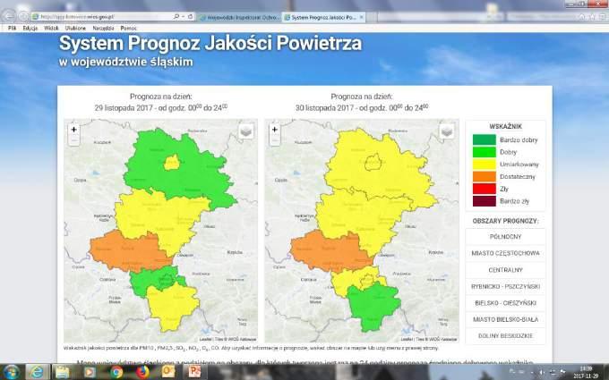The image size is (609, 380).
Task: Click the OBSZARY PROGNOZY heading
Action: pyautogui.click(x=505, y=221)
